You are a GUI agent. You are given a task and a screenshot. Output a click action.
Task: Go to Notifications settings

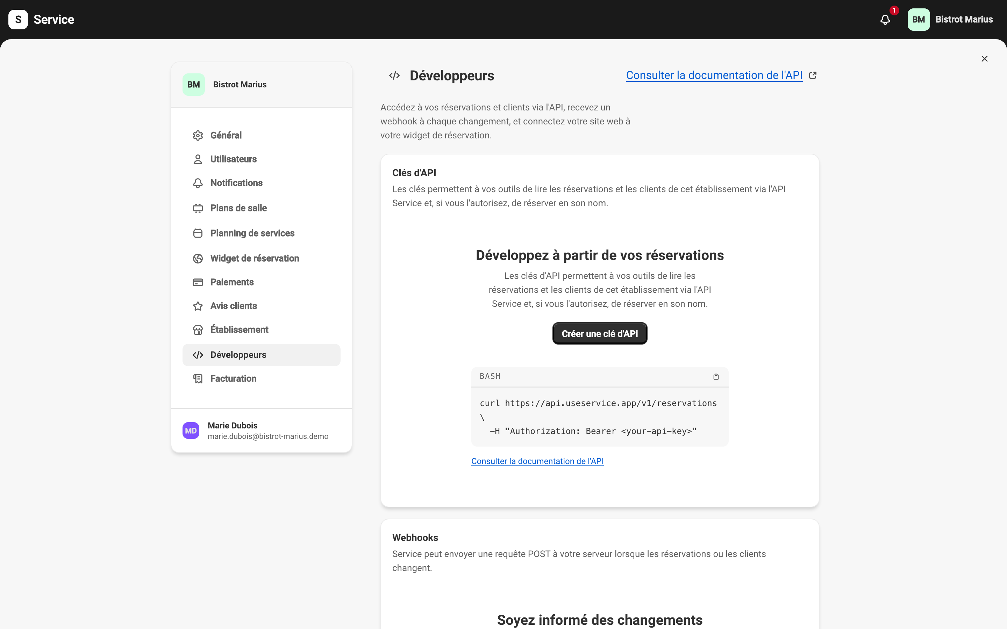pos(261,183)
